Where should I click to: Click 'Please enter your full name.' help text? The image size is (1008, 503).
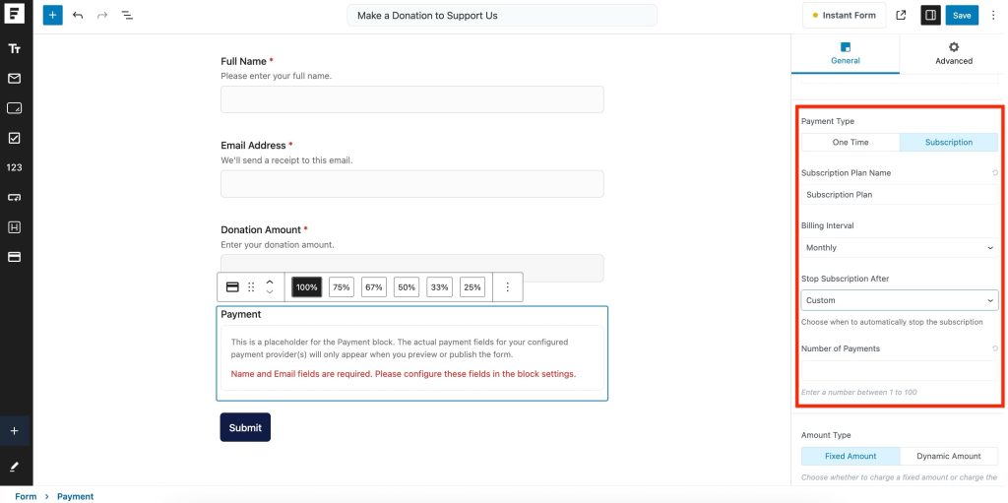click(277, 76)
